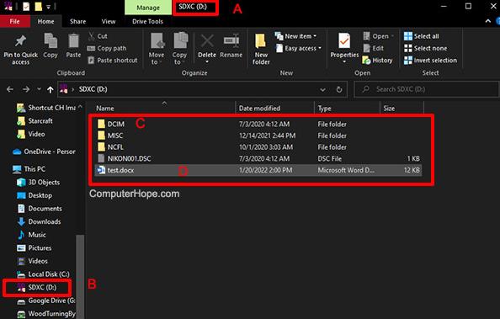Click the Manage contextual tab
The height and width of the screenshot is (319, 500).
[x=148, y=8]
